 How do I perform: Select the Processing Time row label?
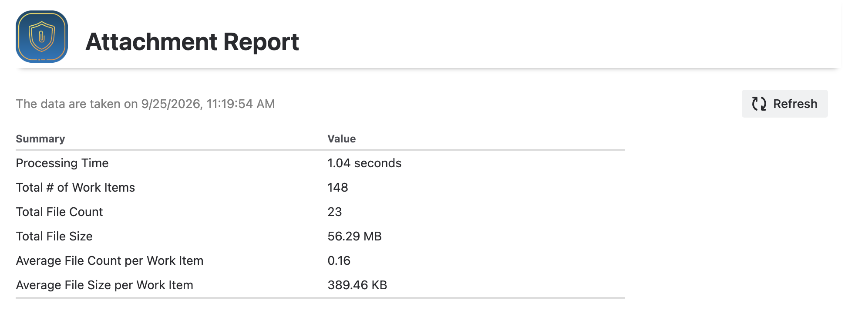click(62, 163)
